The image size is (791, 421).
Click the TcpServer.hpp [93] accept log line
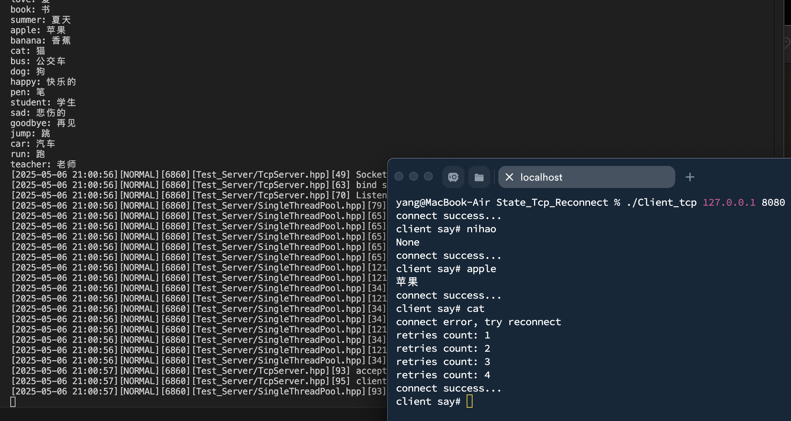(x=199, y=371)
